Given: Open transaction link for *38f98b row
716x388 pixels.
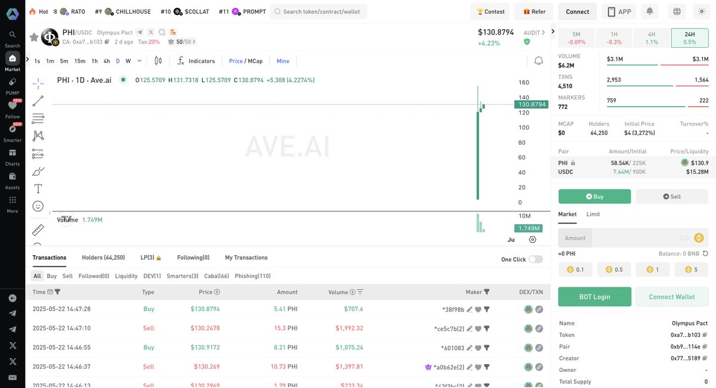Looking at the screenshot, I should click(x=539, y=309).
